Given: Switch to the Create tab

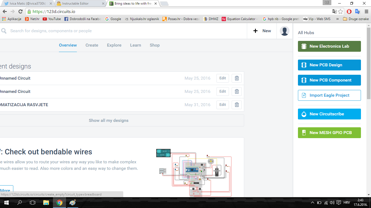Looking at the screenshot, I should coord(92,45).
